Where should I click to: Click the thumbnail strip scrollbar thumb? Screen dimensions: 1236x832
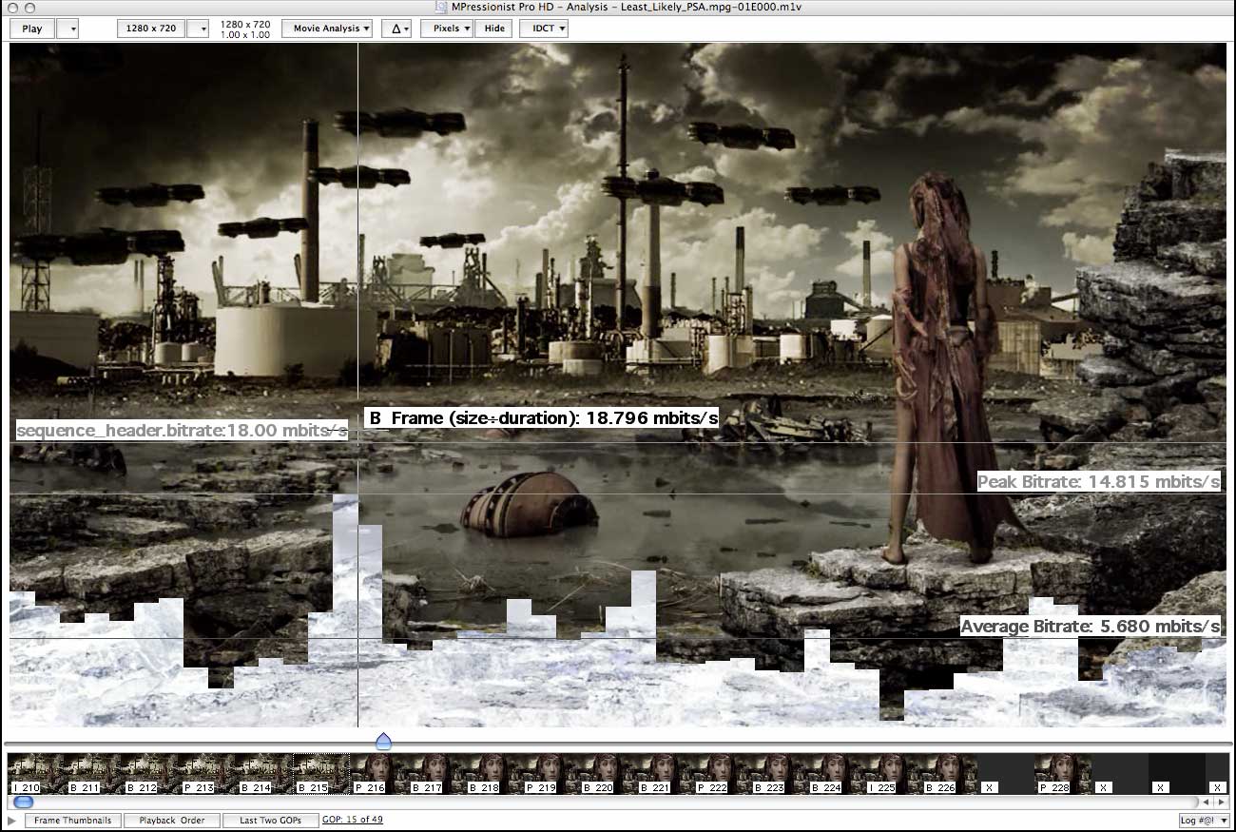point(24,803)
